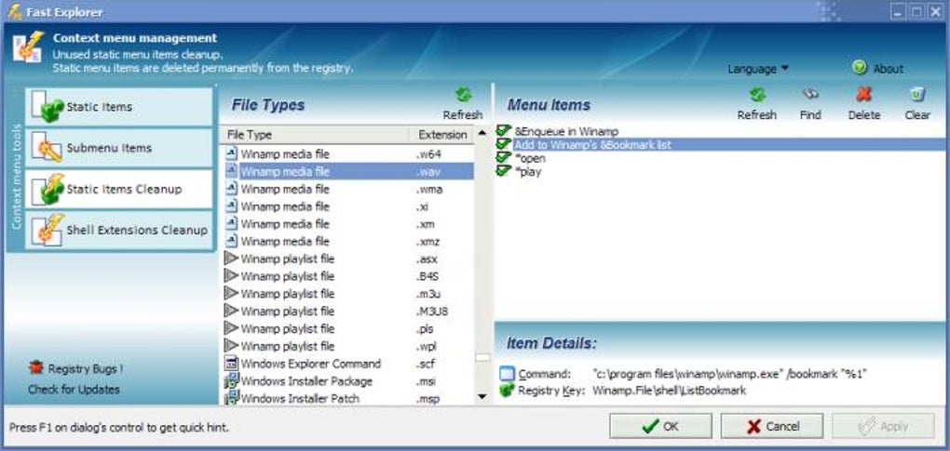Open the Language dropdown

(x=758, y=69)
